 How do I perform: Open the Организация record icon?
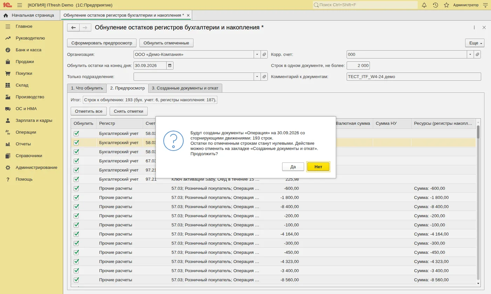264,55
